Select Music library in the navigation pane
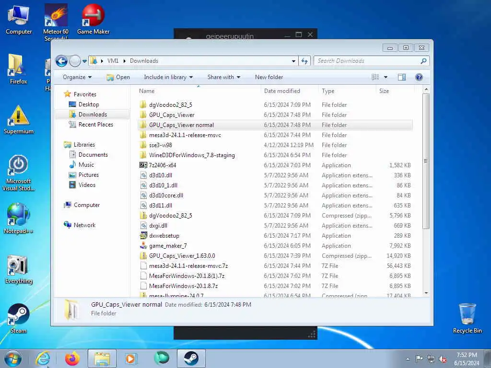Screen dimensions: 491x368 (86, 165)
